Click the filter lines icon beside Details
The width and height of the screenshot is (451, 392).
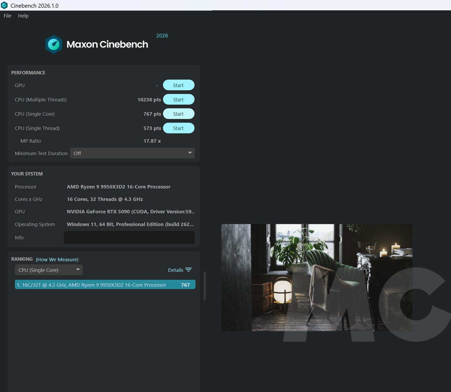188,270
